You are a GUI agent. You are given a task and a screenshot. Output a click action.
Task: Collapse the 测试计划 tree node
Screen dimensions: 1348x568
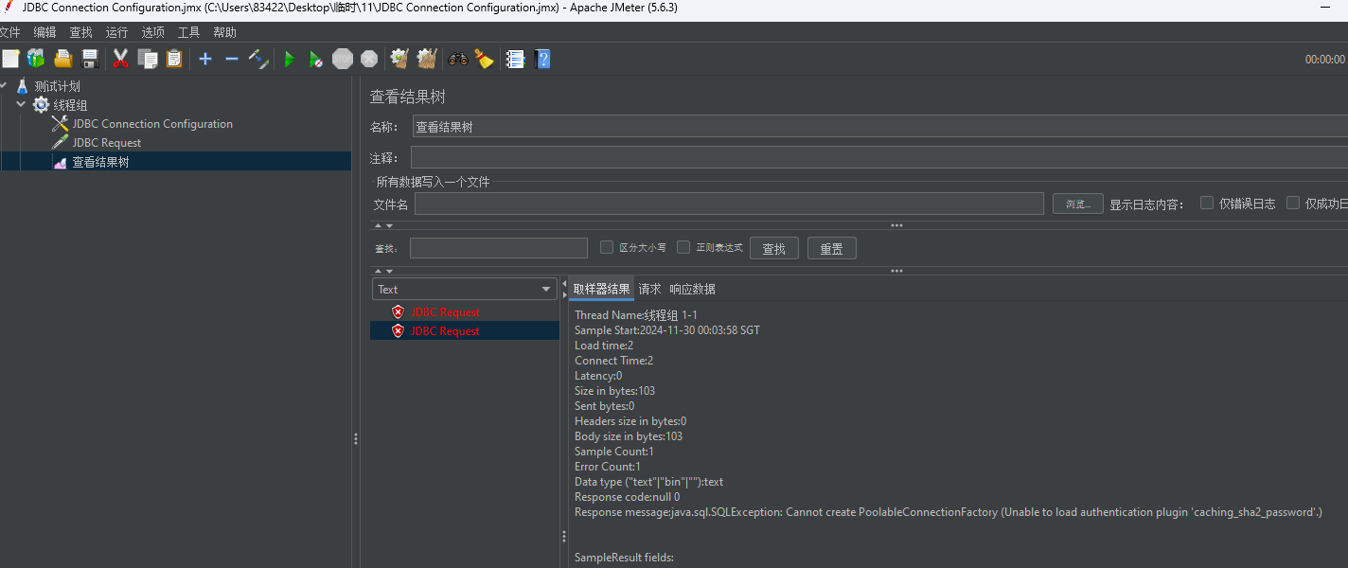point(5,85)
